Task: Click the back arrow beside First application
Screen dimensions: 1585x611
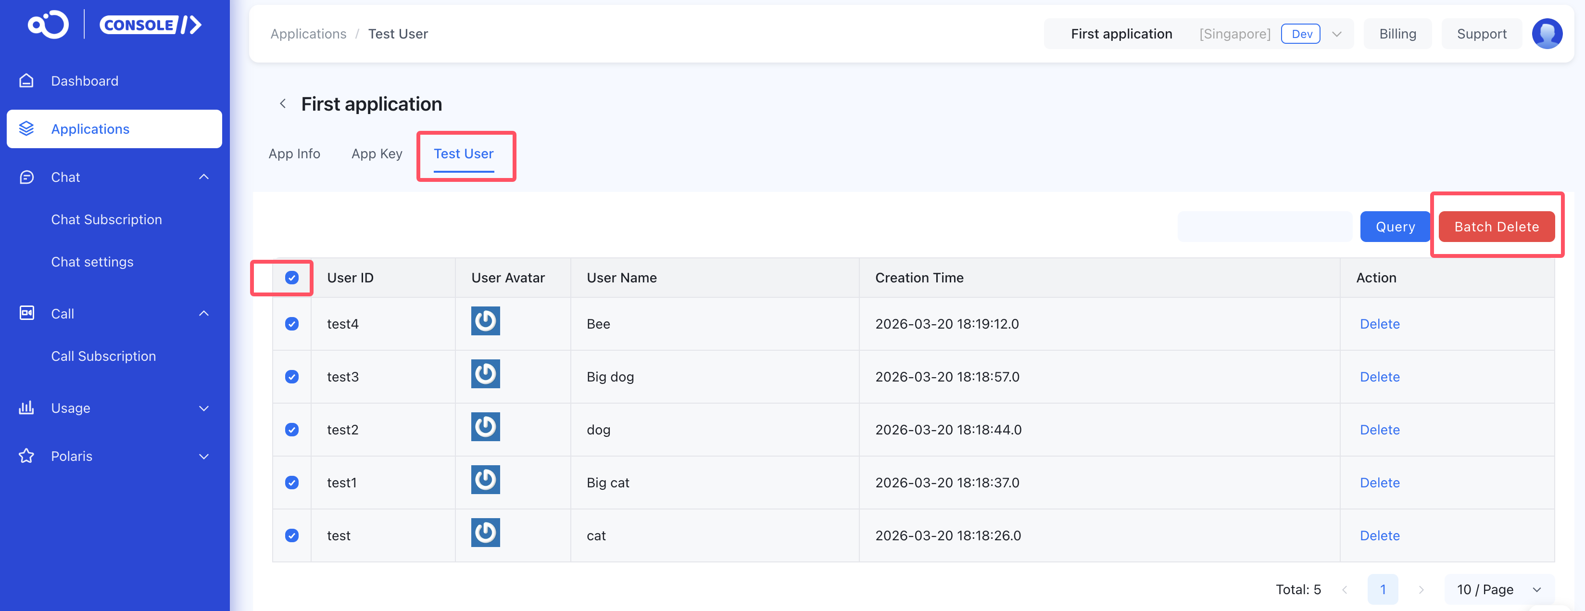Action: (283, 104)
